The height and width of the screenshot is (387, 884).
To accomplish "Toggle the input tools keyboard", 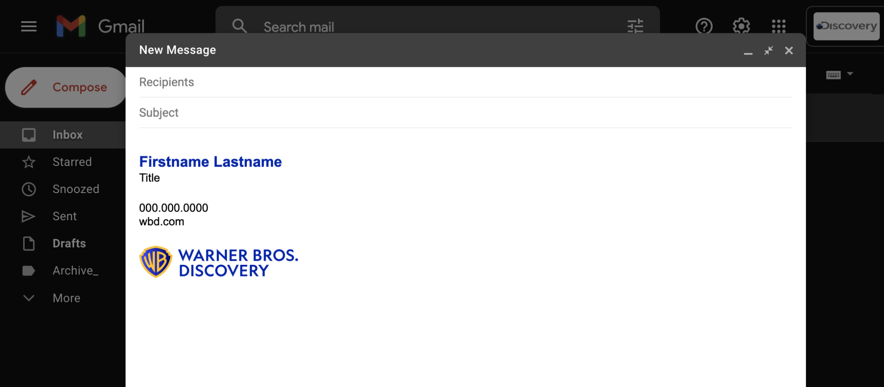I will [x=833, y=74].
